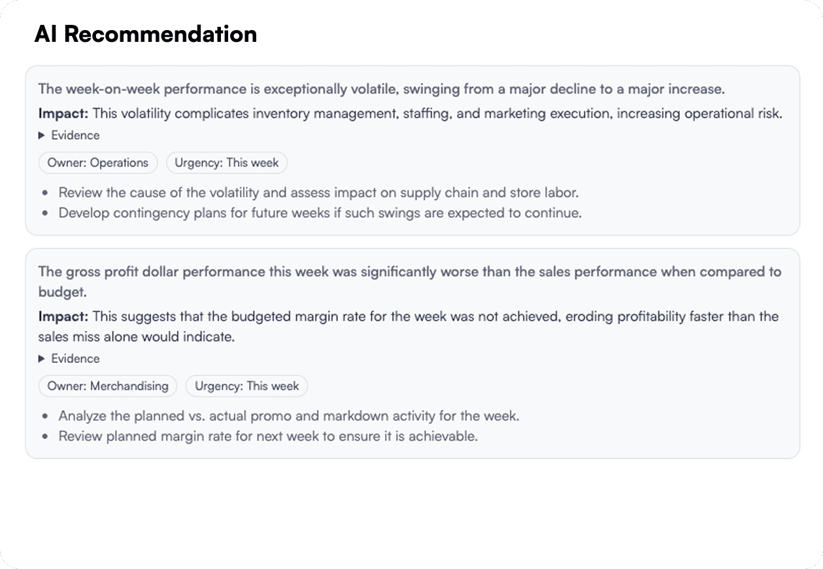Click the bold Impact label in gross profit card

tap(63, 317)
